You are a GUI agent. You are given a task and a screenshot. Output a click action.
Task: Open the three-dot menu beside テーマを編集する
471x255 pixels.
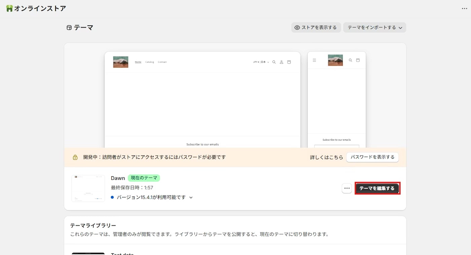(347, 188)
